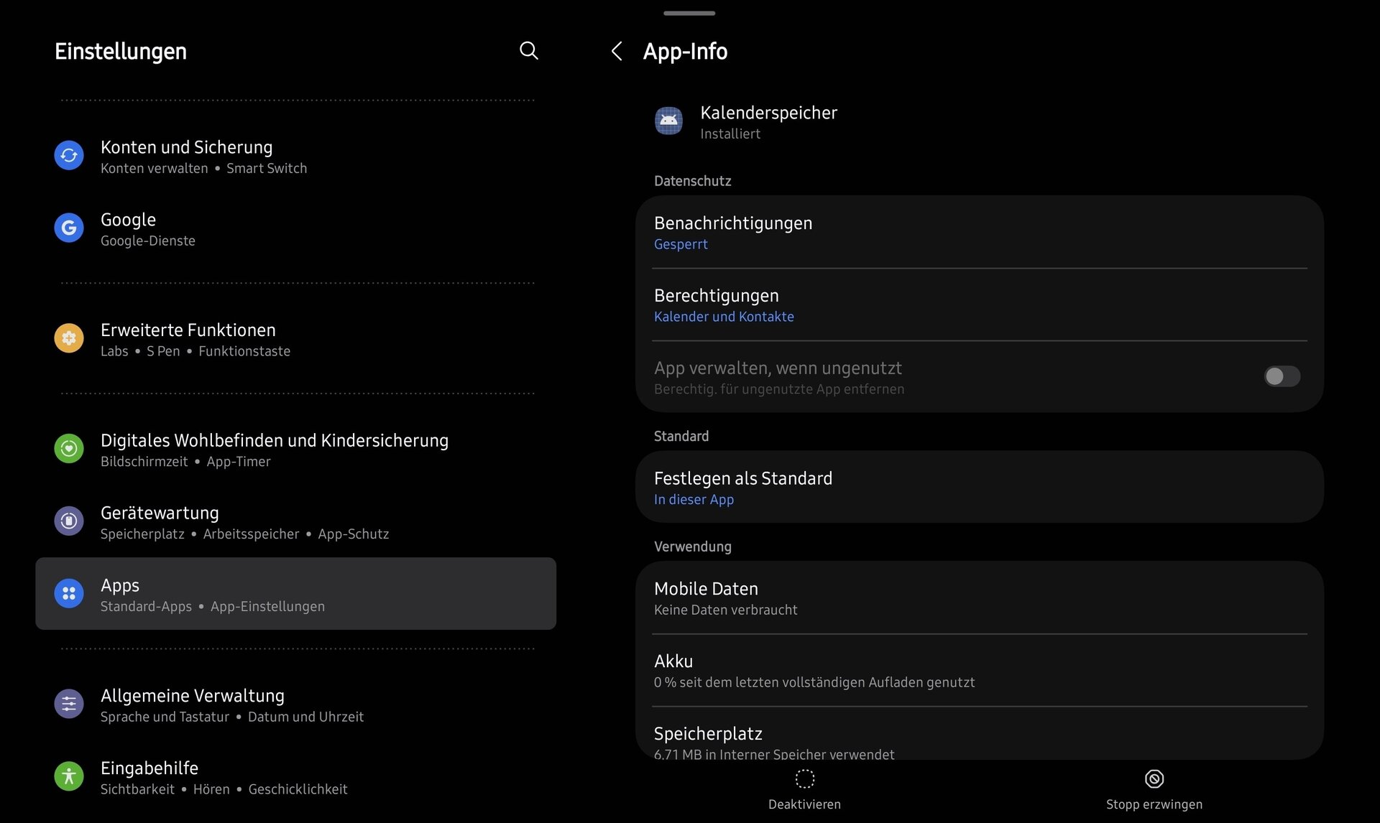Select the Apps settings entry

(x=295, y=594)
